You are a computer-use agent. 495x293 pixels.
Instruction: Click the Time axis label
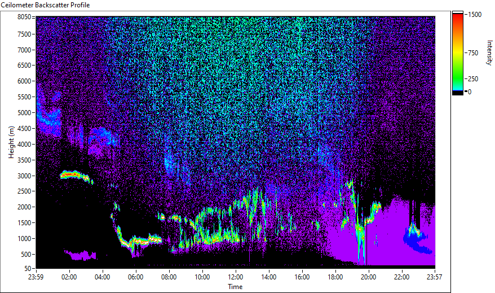point(235,287)
